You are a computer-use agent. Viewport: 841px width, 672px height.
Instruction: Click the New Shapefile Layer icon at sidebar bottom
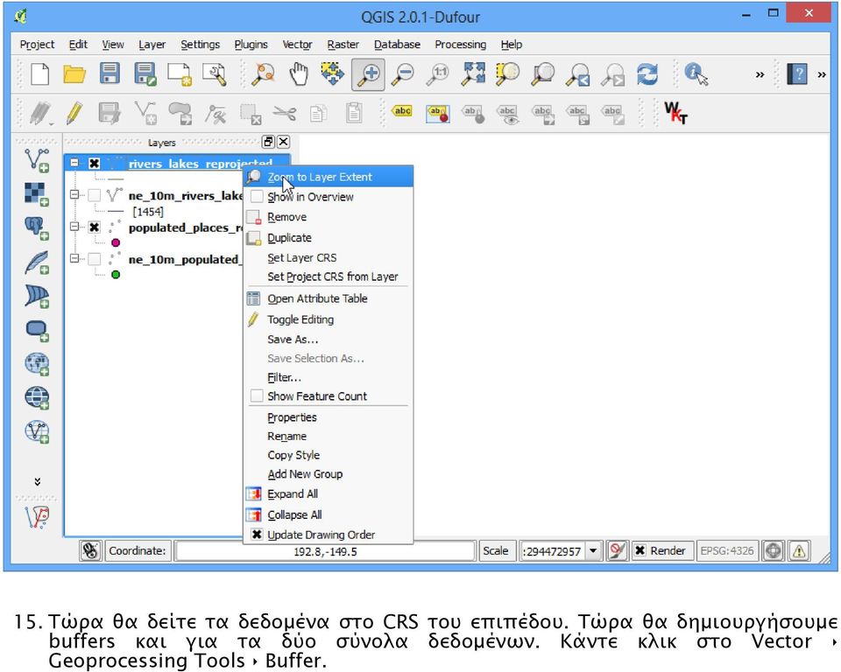[x=37, y=517]
